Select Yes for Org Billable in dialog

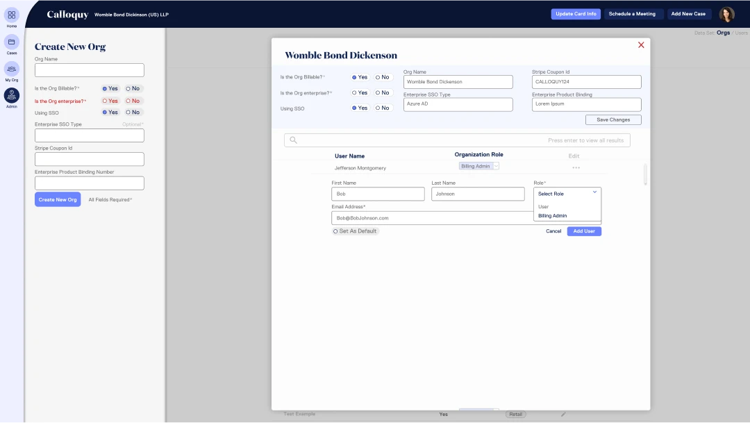[x=360, y=77]
